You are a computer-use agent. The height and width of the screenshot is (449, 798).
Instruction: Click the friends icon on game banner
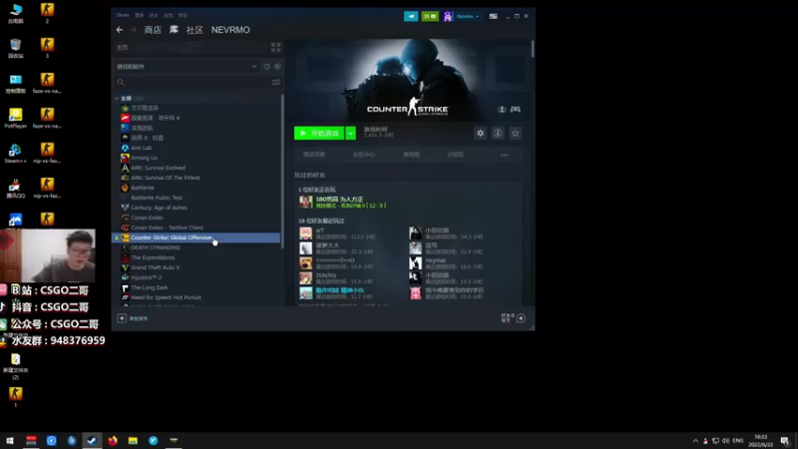point(502,110)
